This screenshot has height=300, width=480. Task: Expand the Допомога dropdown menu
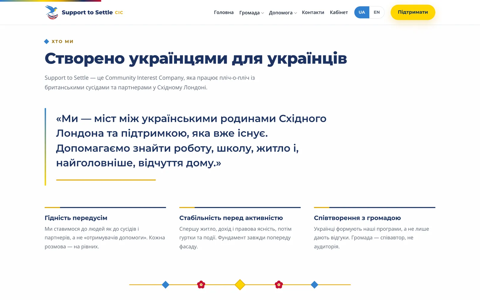pyautogui.click(x=283, y=13)
